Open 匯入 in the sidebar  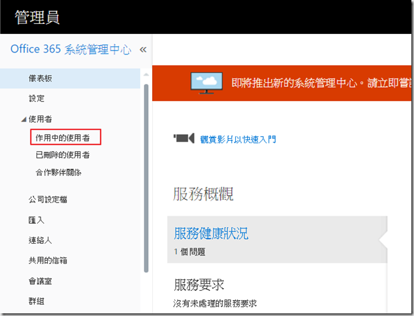(x=37, y=220)
